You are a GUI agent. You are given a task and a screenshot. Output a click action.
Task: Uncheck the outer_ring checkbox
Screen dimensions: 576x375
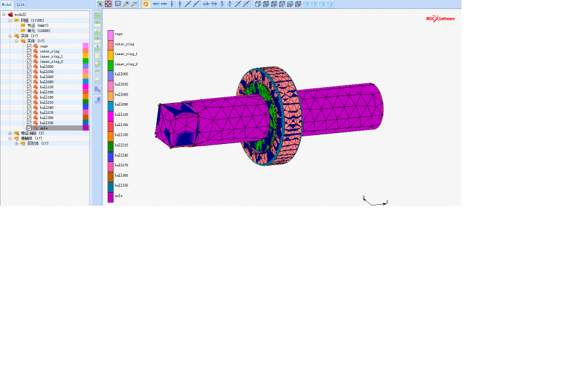(29, 51)
